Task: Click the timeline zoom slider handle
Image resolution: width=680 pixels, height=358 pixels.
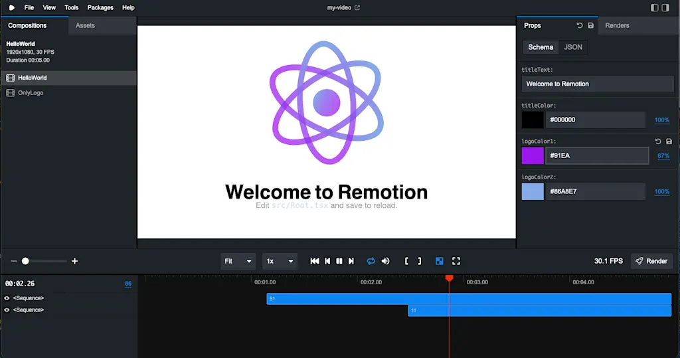Action: 26,261
